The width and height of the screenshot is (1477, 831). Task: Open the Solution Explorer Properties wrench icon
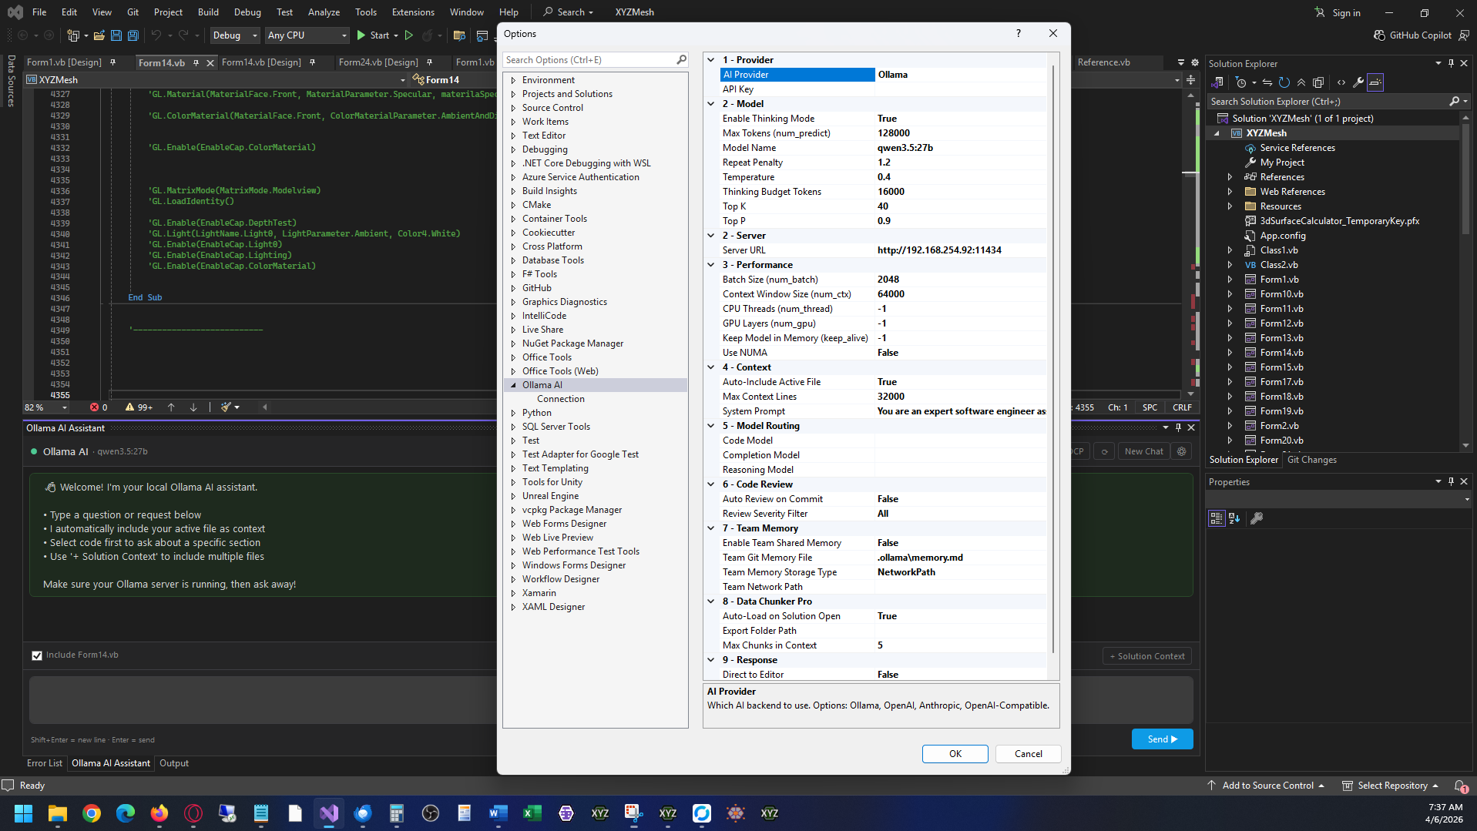1358,82
